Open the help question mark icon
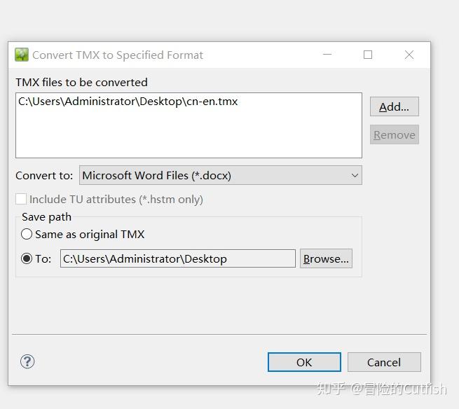The image size is (459, 409). tap(27, 361)
